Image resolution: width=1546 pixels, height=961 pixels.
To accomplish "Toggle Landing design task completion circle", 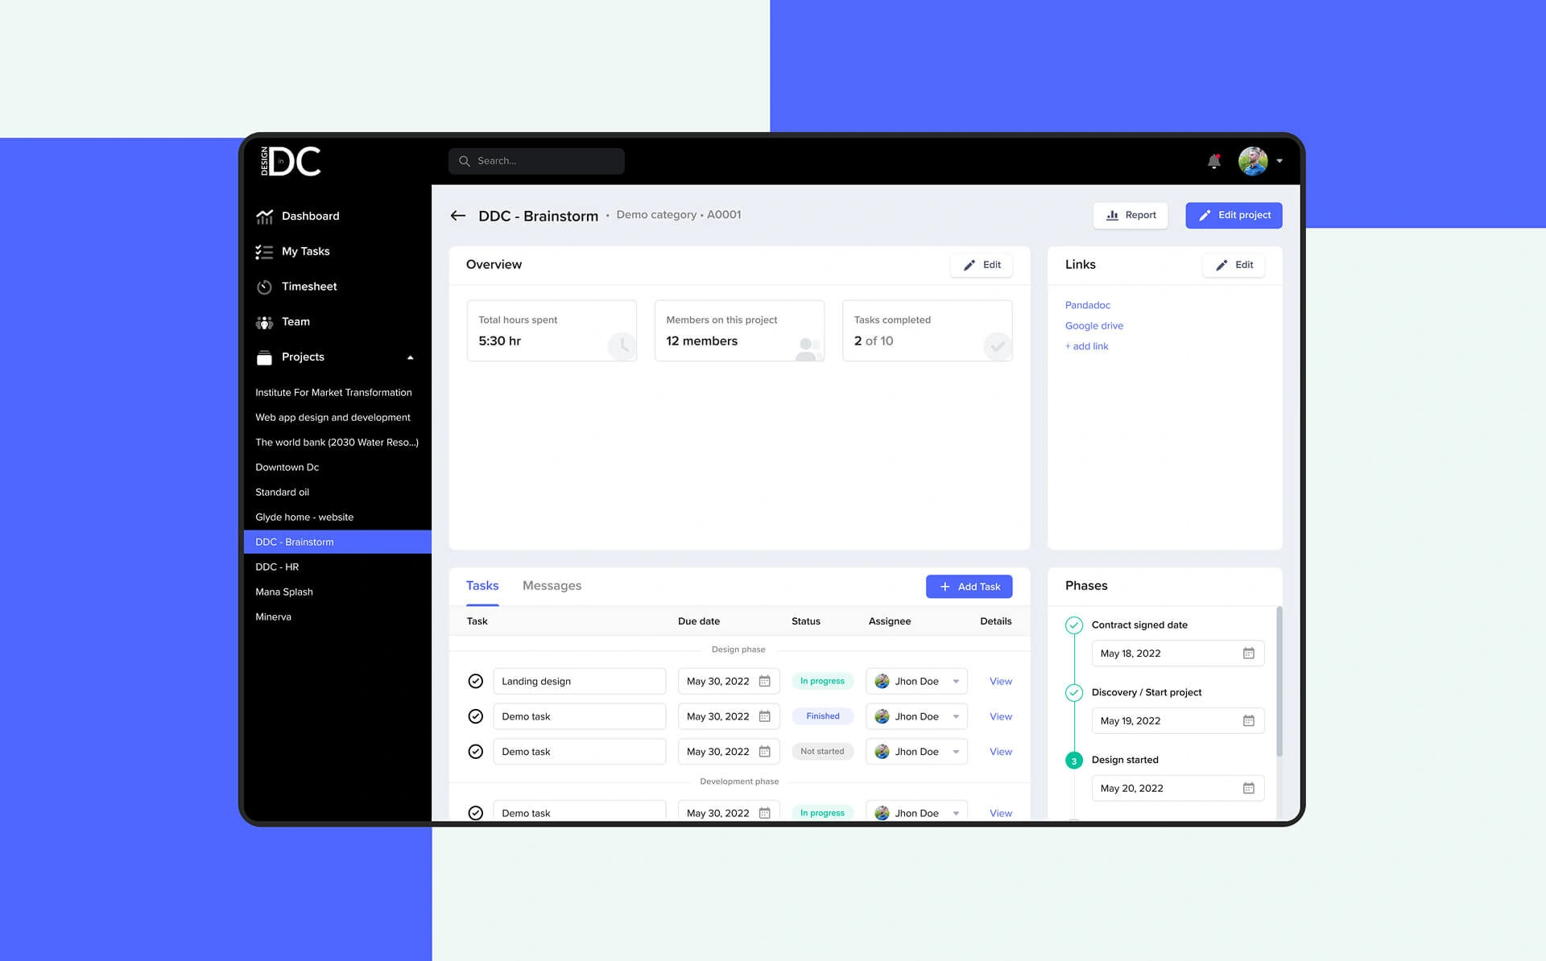I will coord(476,681).
